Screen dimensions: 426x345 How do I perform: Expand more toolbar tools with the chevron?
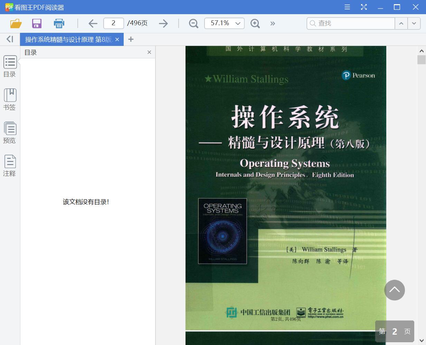pyautogui.click(x=273, y=23)
